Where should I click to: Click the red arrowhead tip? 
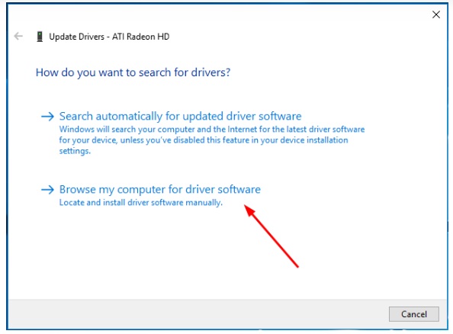pos(246,207)
